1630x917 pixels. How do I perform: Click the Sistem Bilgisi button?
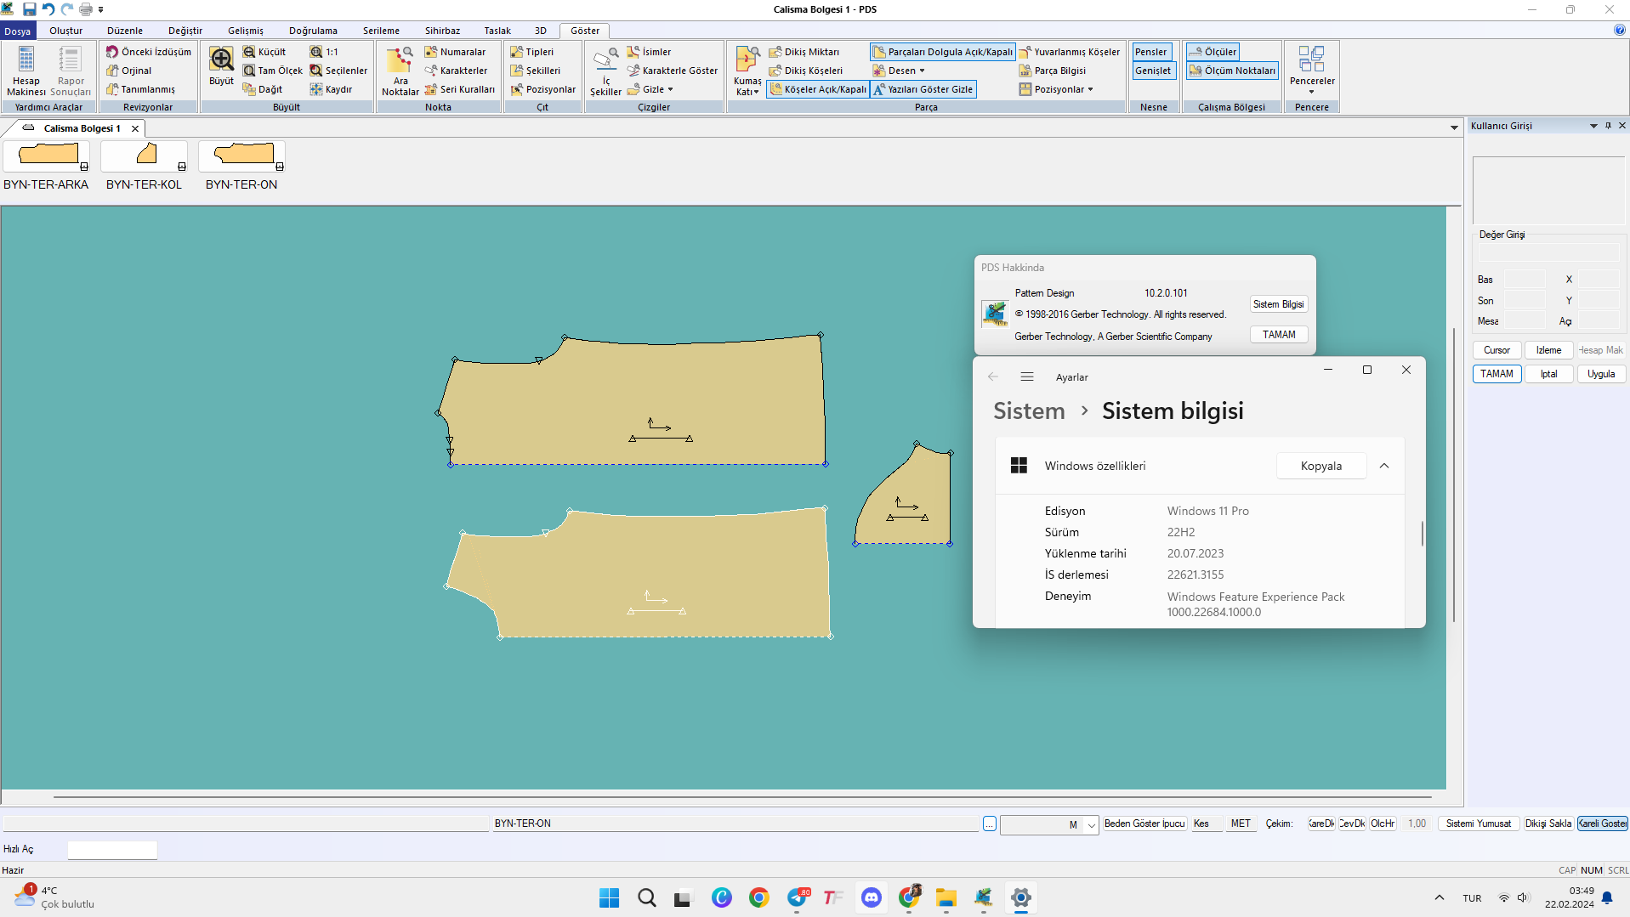[1278, 304]
